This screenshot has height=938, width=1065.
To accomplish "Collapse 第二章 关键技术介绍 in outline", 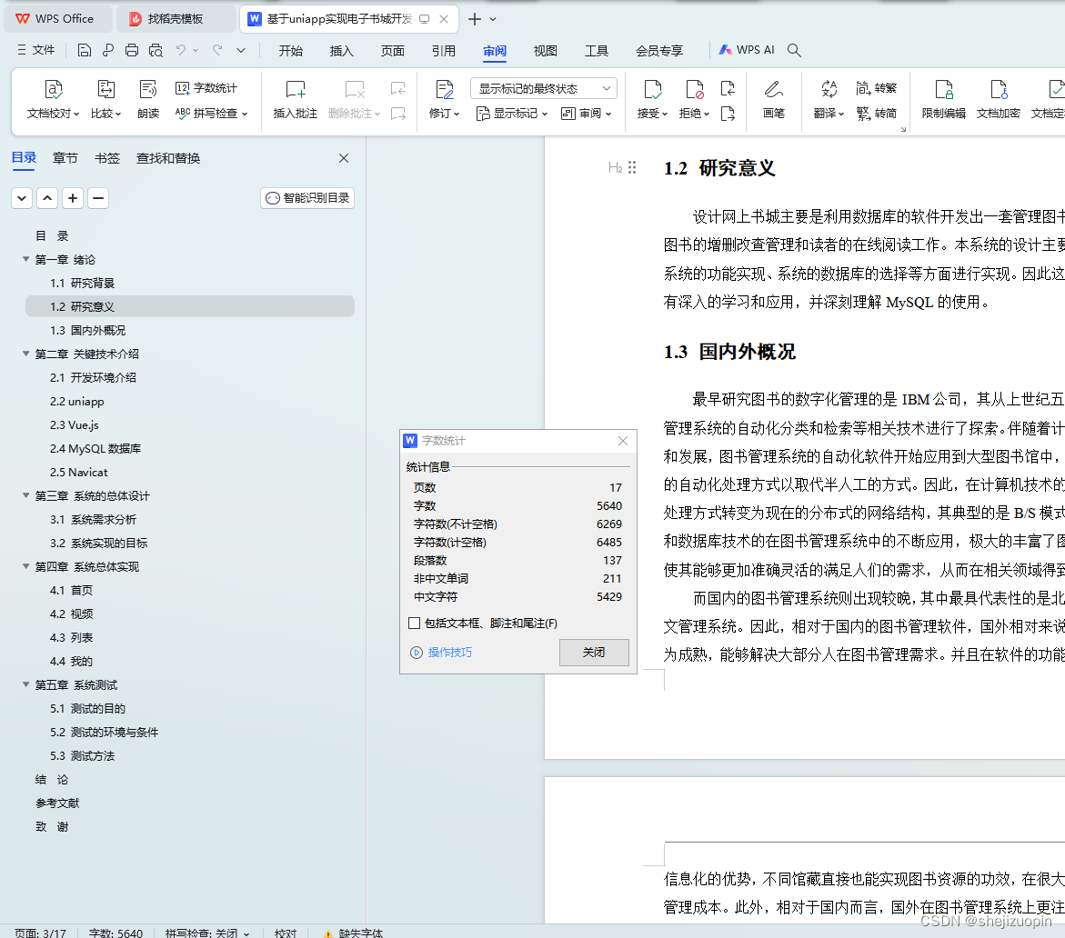I will [25, 354].
